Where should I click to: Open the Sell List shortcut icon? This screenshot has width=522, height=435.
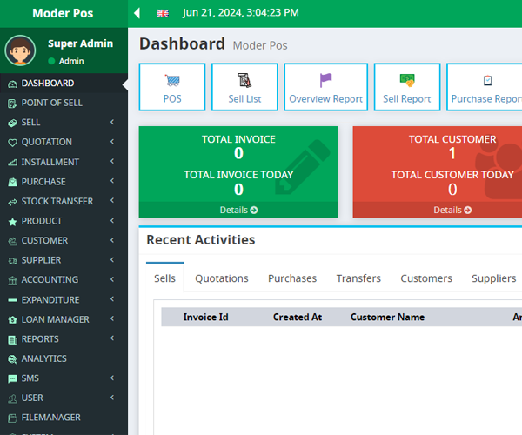pyautogui.click(x=244, y=81)
